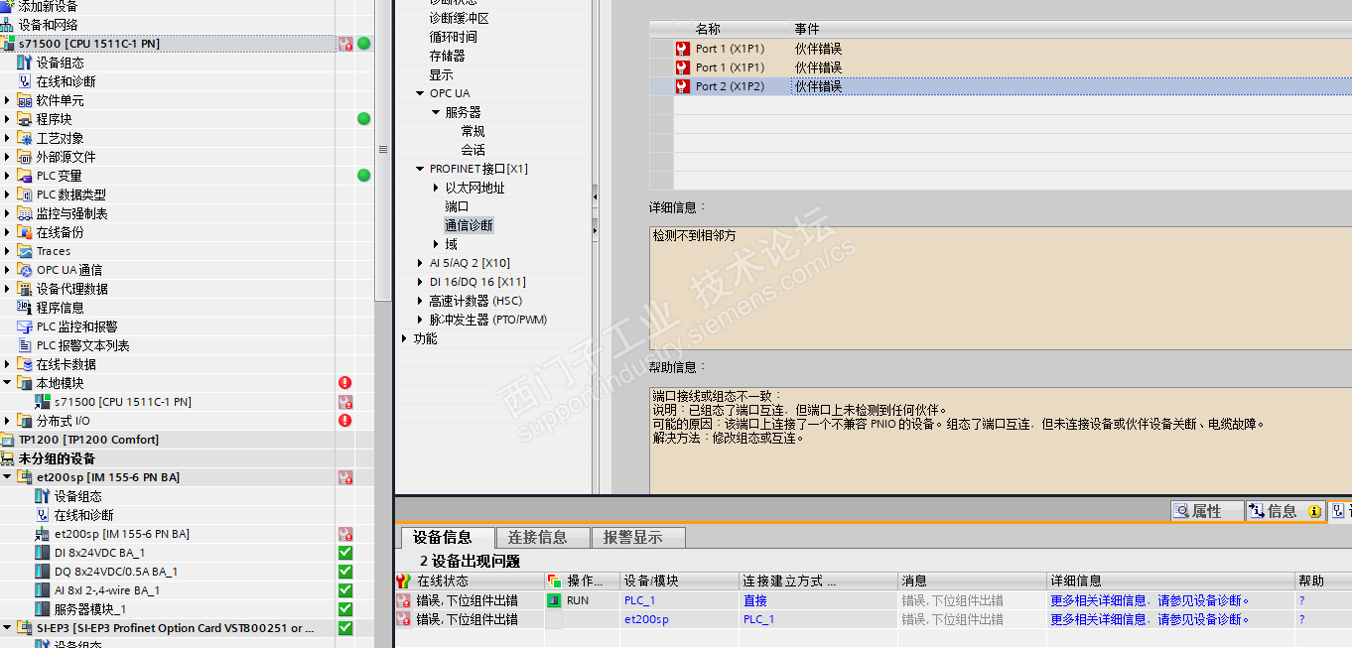The height and width of the screenshot is (648, 1352).
Task: Collapse the OPC UA navigation node
Action: [x=420, y=93]
